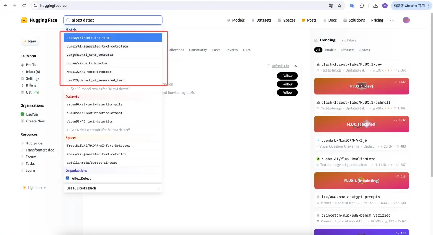Select akshayvkt/detect-ai-text model result
Screen dimensions: 433x235
(x=113, y=38)
